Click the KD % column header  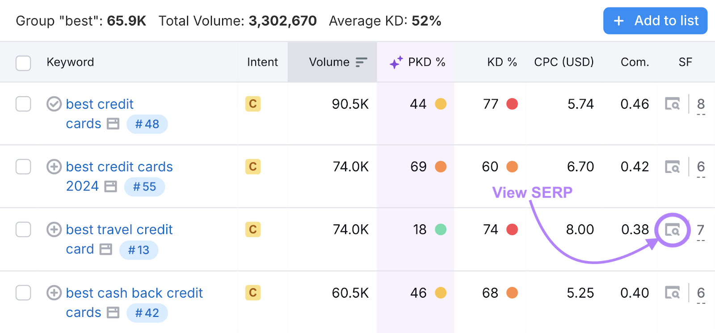(x=501, y=62)
